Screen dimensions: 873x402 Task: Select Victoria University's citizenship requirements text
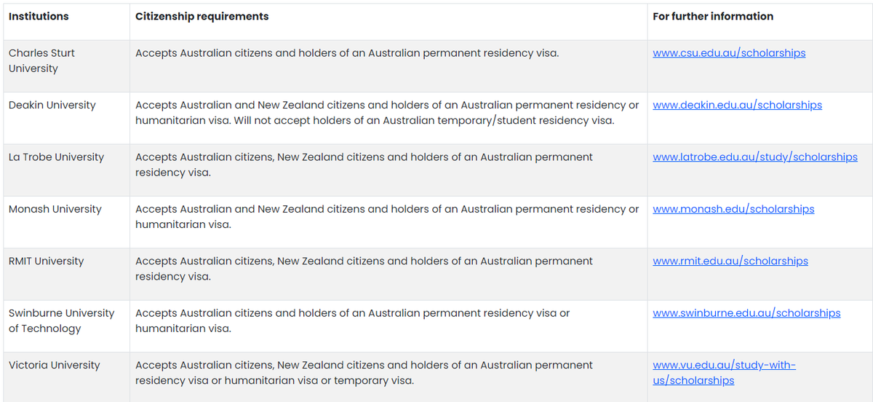coord(364,373)
